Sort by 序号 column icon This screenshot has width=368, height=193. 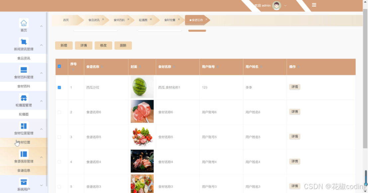pos(73,69)
